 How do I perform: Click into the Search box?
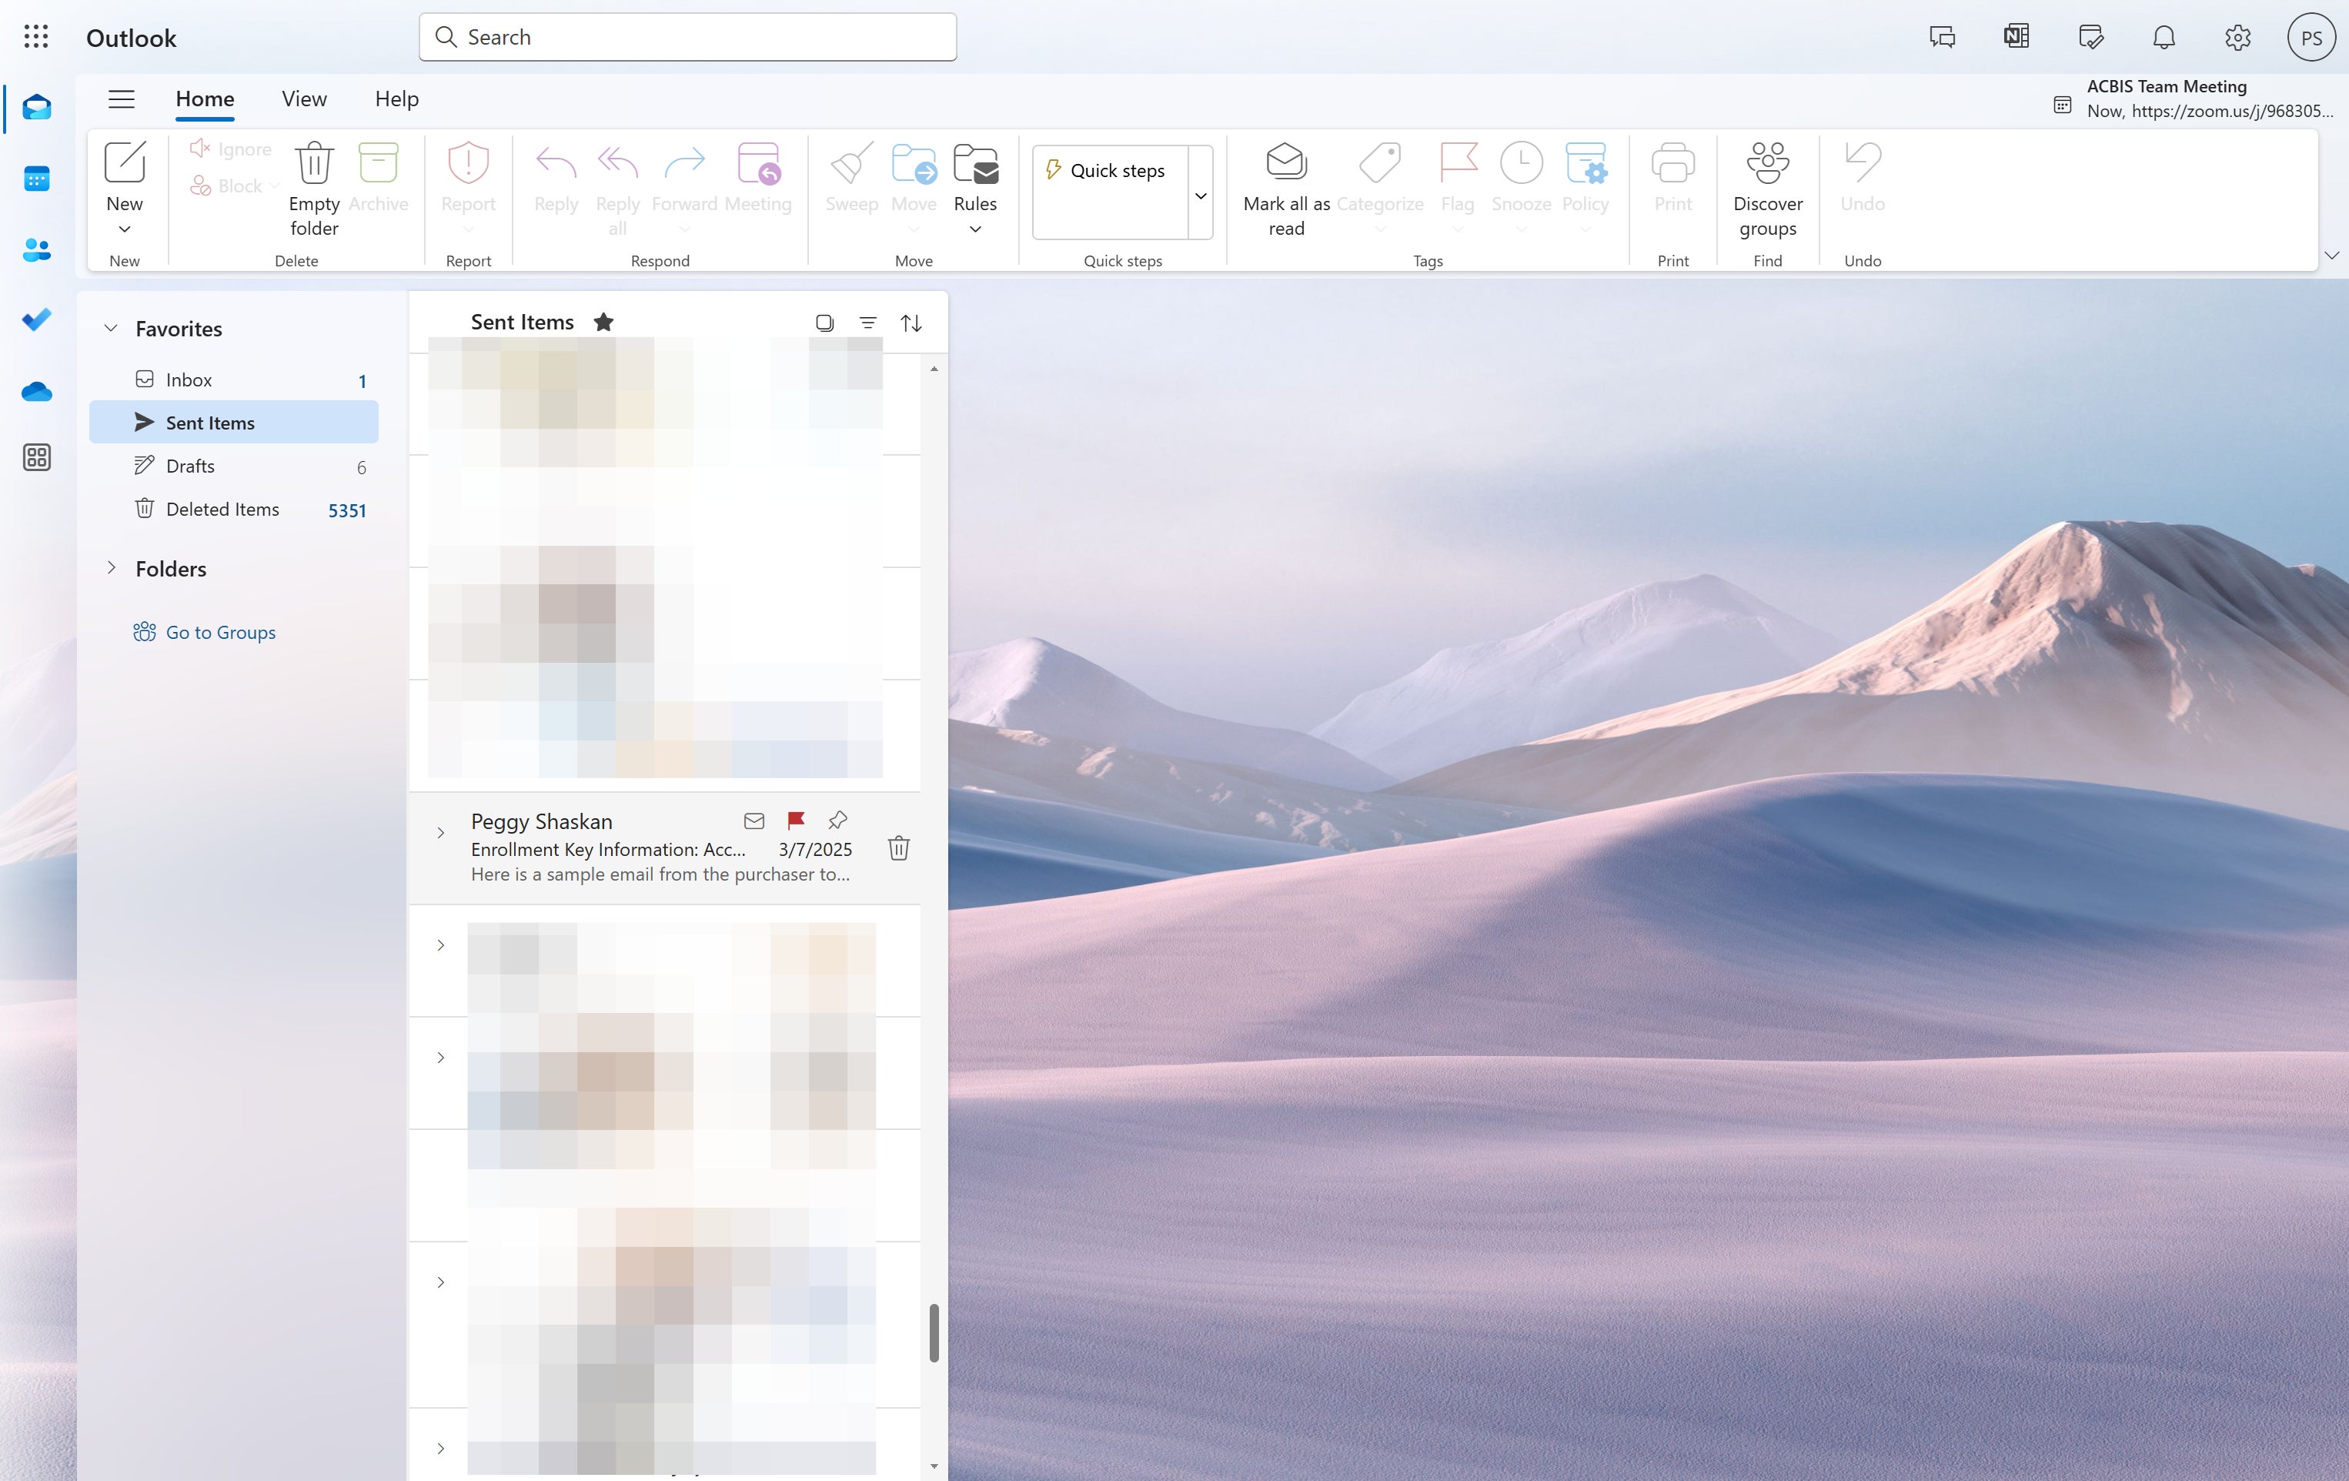pos(688,37)
